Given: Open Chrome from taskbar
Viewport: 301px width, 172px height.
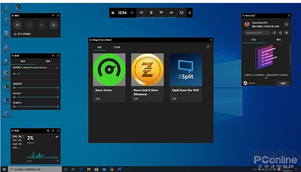Looking at the screenshot, I should (x=112, y=169).
